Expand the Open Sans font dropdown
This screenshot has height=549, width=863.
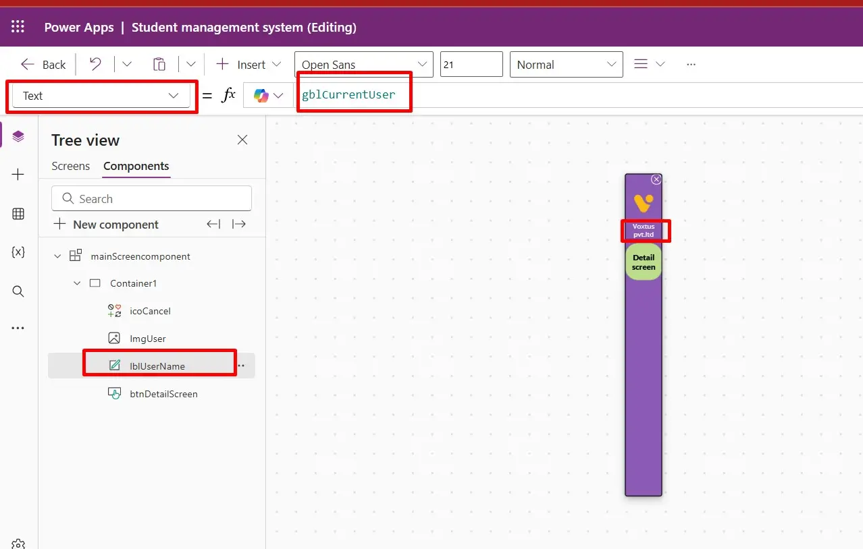(364, 64)
